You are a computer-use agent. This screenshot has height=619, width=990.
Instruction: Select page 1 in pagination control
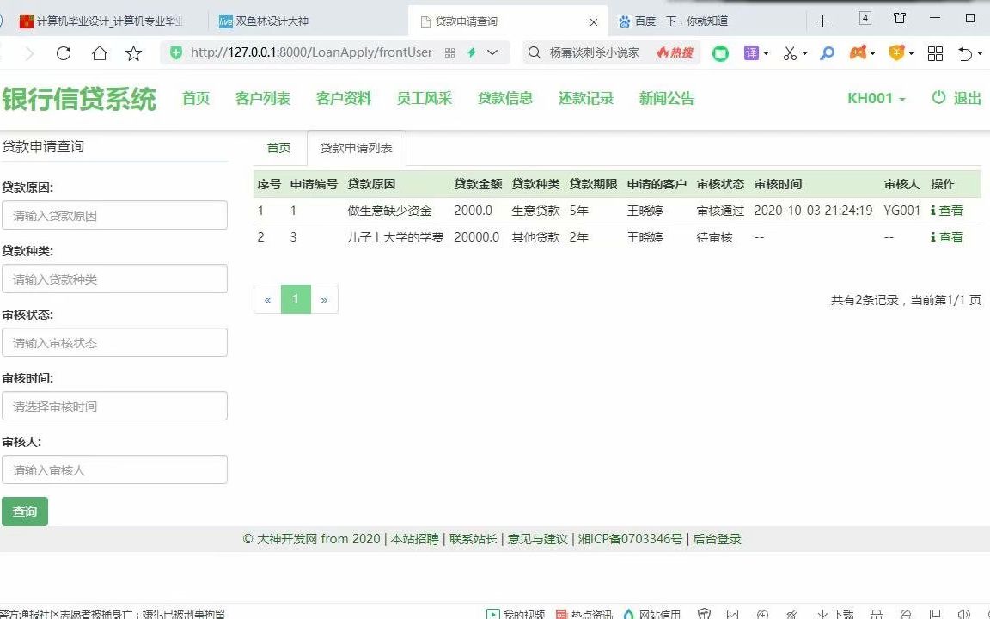(296, 299)
